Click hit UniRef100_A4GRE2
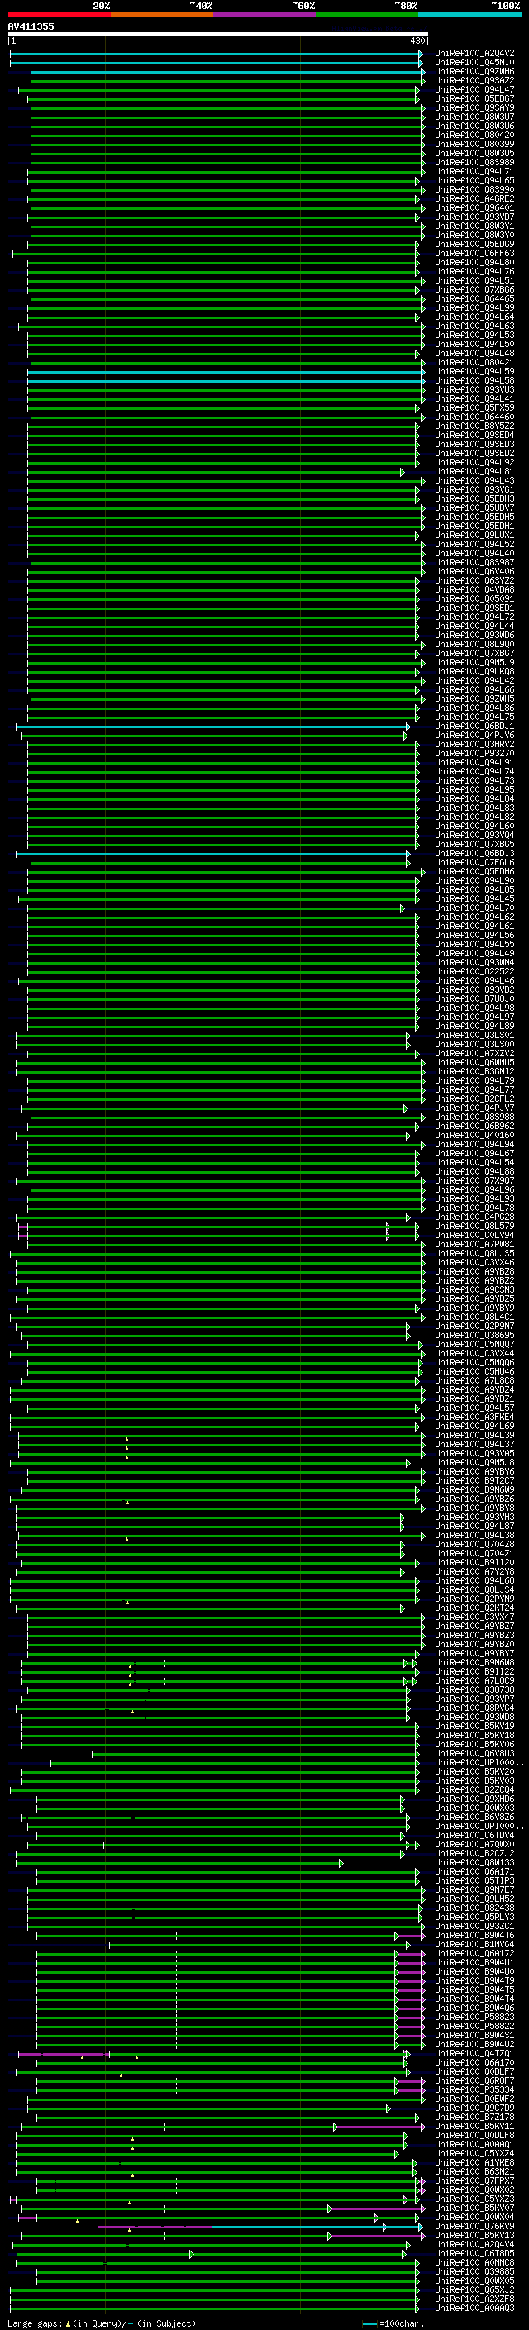 tap(474, 199)
